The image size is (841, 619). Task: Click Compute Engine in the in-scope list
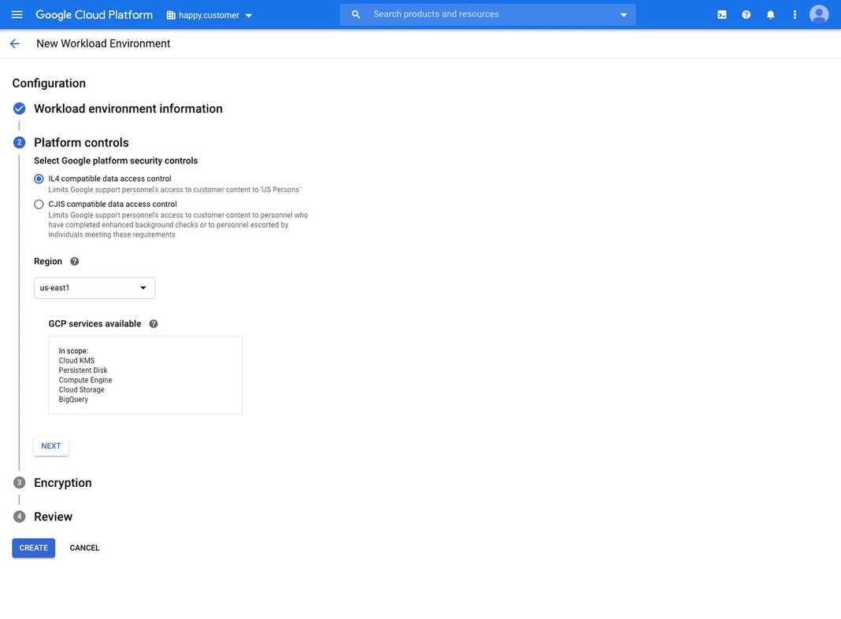point(85,380)
